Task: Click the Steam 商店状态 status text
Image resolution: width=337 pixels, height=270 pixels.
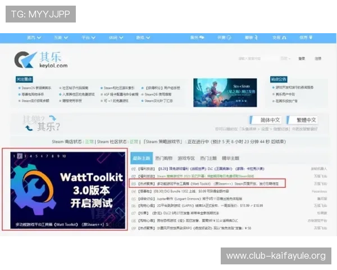Action: pyautogui.click(x=73, y=142)
